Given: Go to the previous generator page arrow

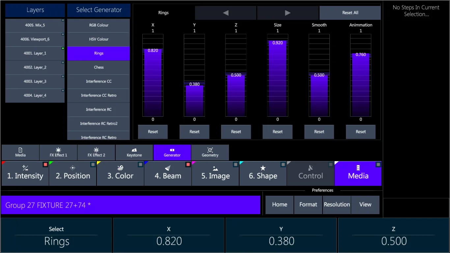Looking at the screenshot, I should point(226,13).
